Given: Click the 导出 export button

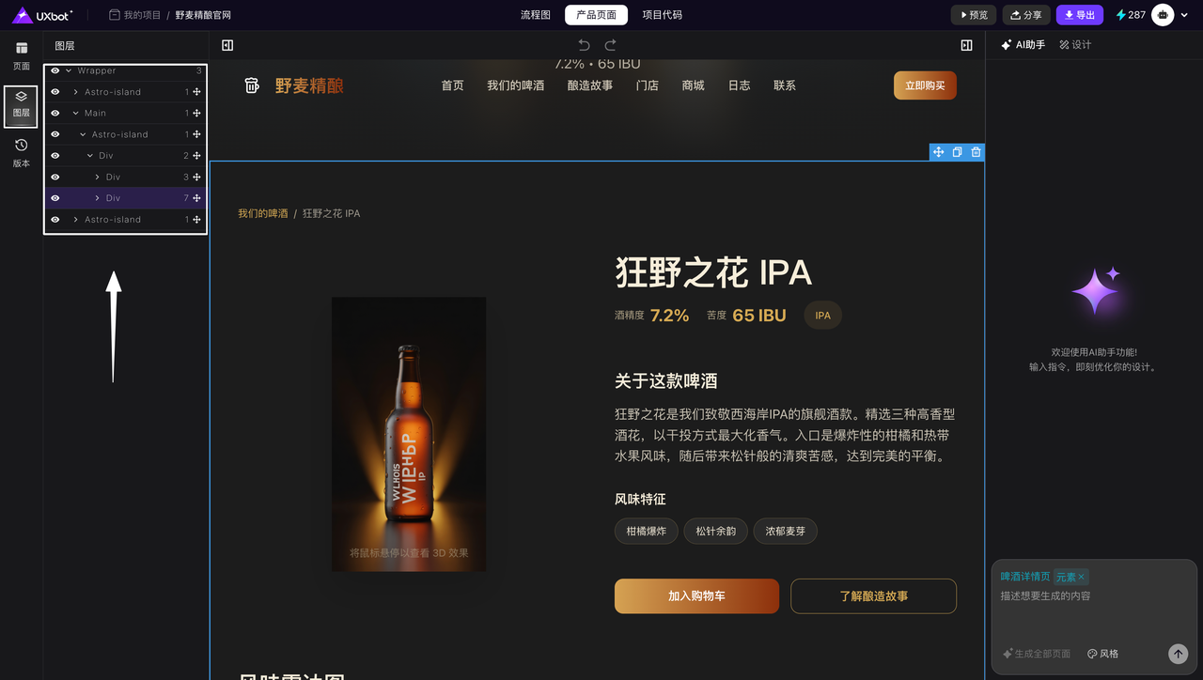Looking at the screenshot, I should pyautogui.click(x=1079, y=15).
